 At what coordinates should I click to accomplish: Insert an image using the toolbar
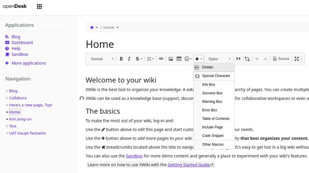tap(171, 59)
